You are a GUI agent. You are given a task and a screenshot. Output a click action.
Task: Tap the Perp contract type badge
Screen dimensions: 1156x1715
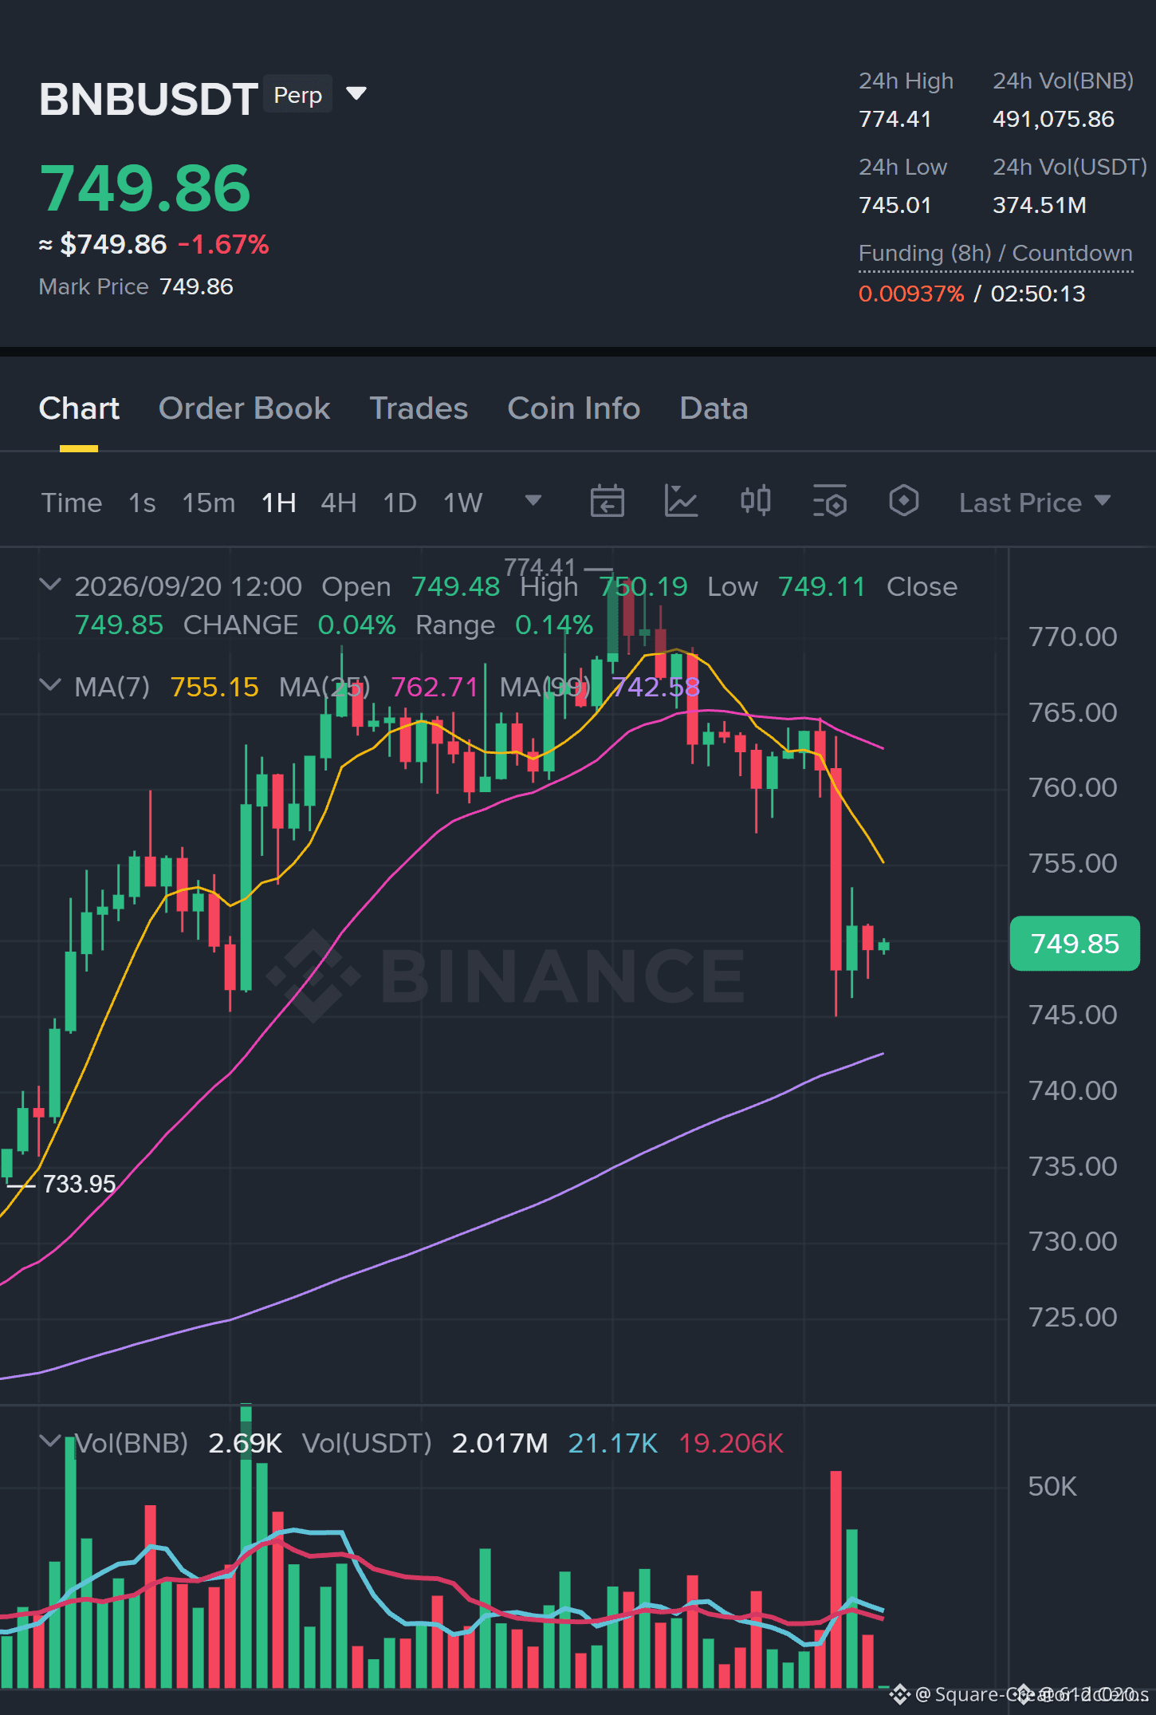coord(297,94)
